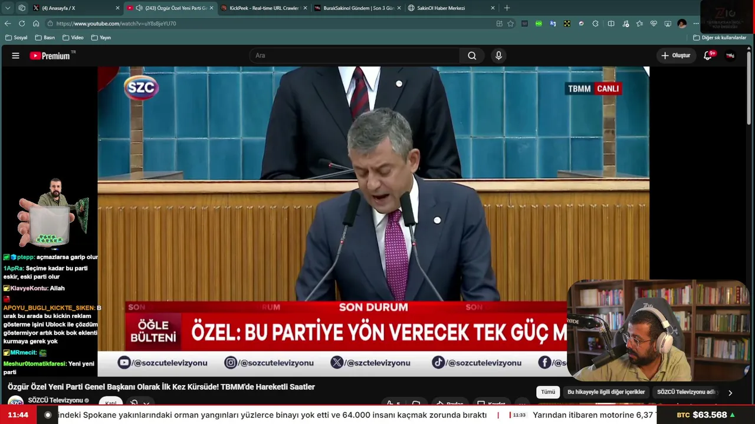Screen dimensions: 755x424
Task: Reload the page with refresh icon
Action: (x=22, y=24)
